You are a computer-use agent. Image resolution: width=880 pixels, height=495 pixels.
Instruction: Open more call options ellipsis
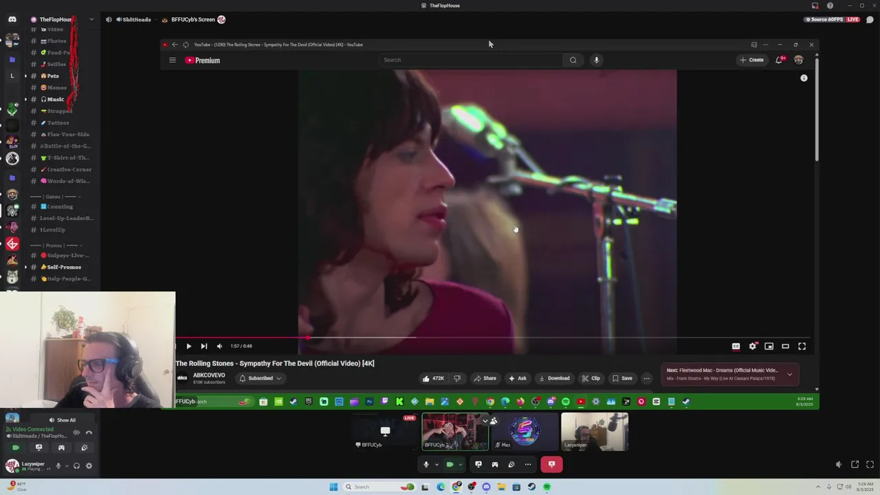tap(527, 465)
